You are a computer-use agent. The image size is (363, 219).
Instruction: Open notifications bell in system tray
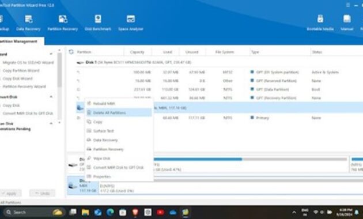(x=357, y=212)
